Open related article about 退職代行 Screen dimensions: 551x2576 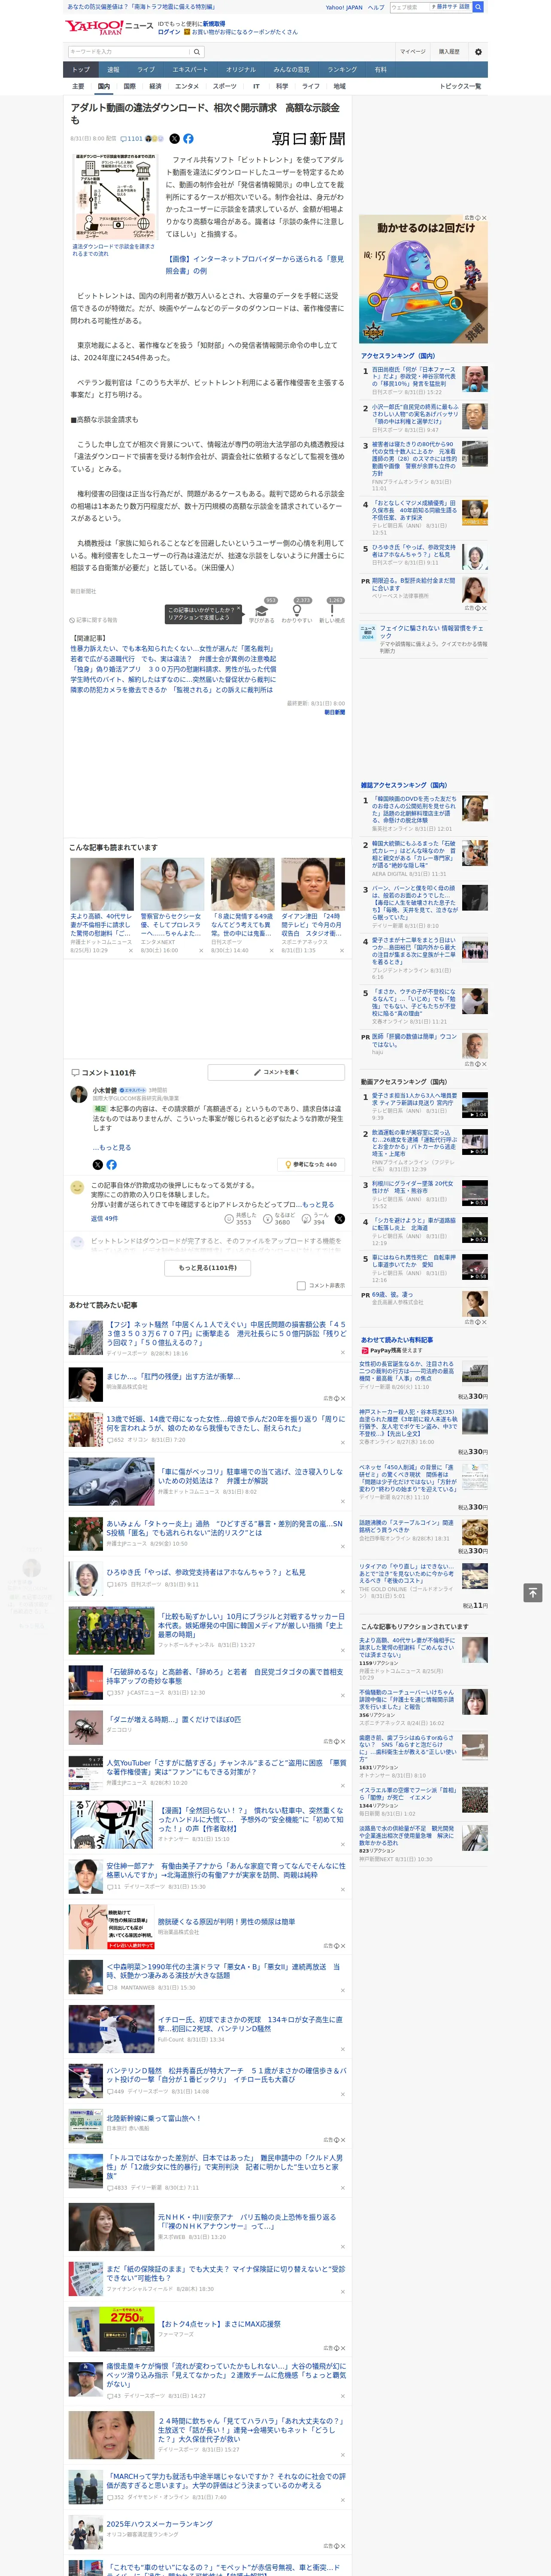coord(173,660)
